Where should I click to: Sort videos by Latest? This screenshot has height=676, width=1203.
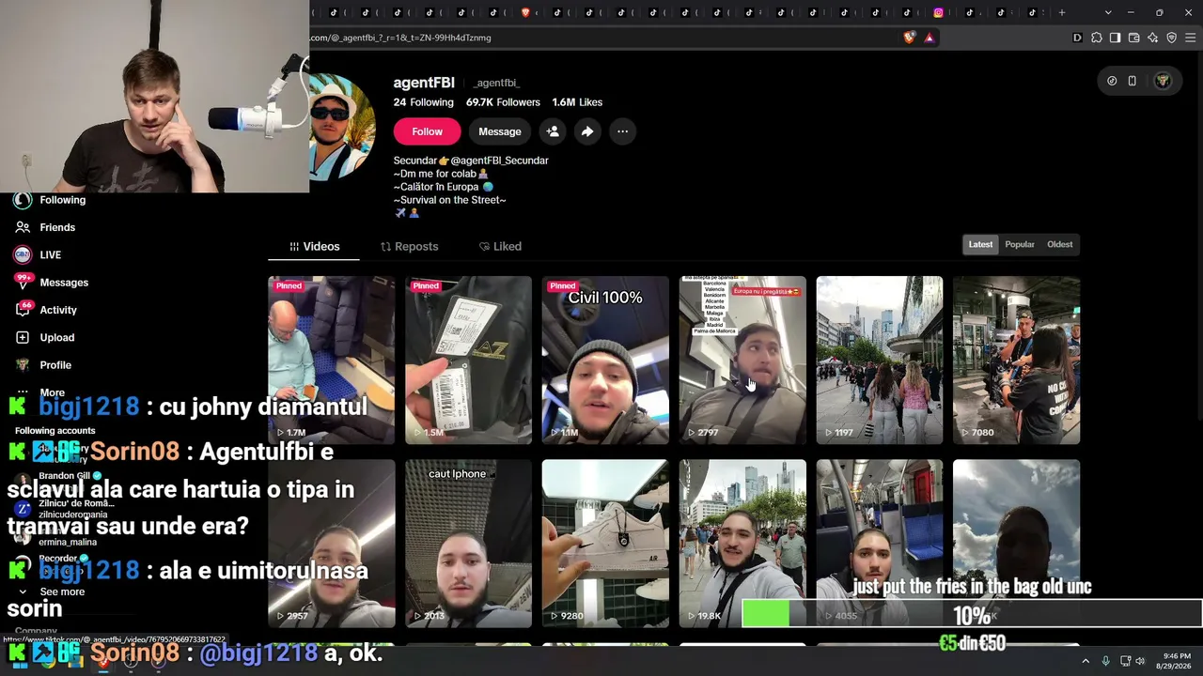click(x=980, y=244)
